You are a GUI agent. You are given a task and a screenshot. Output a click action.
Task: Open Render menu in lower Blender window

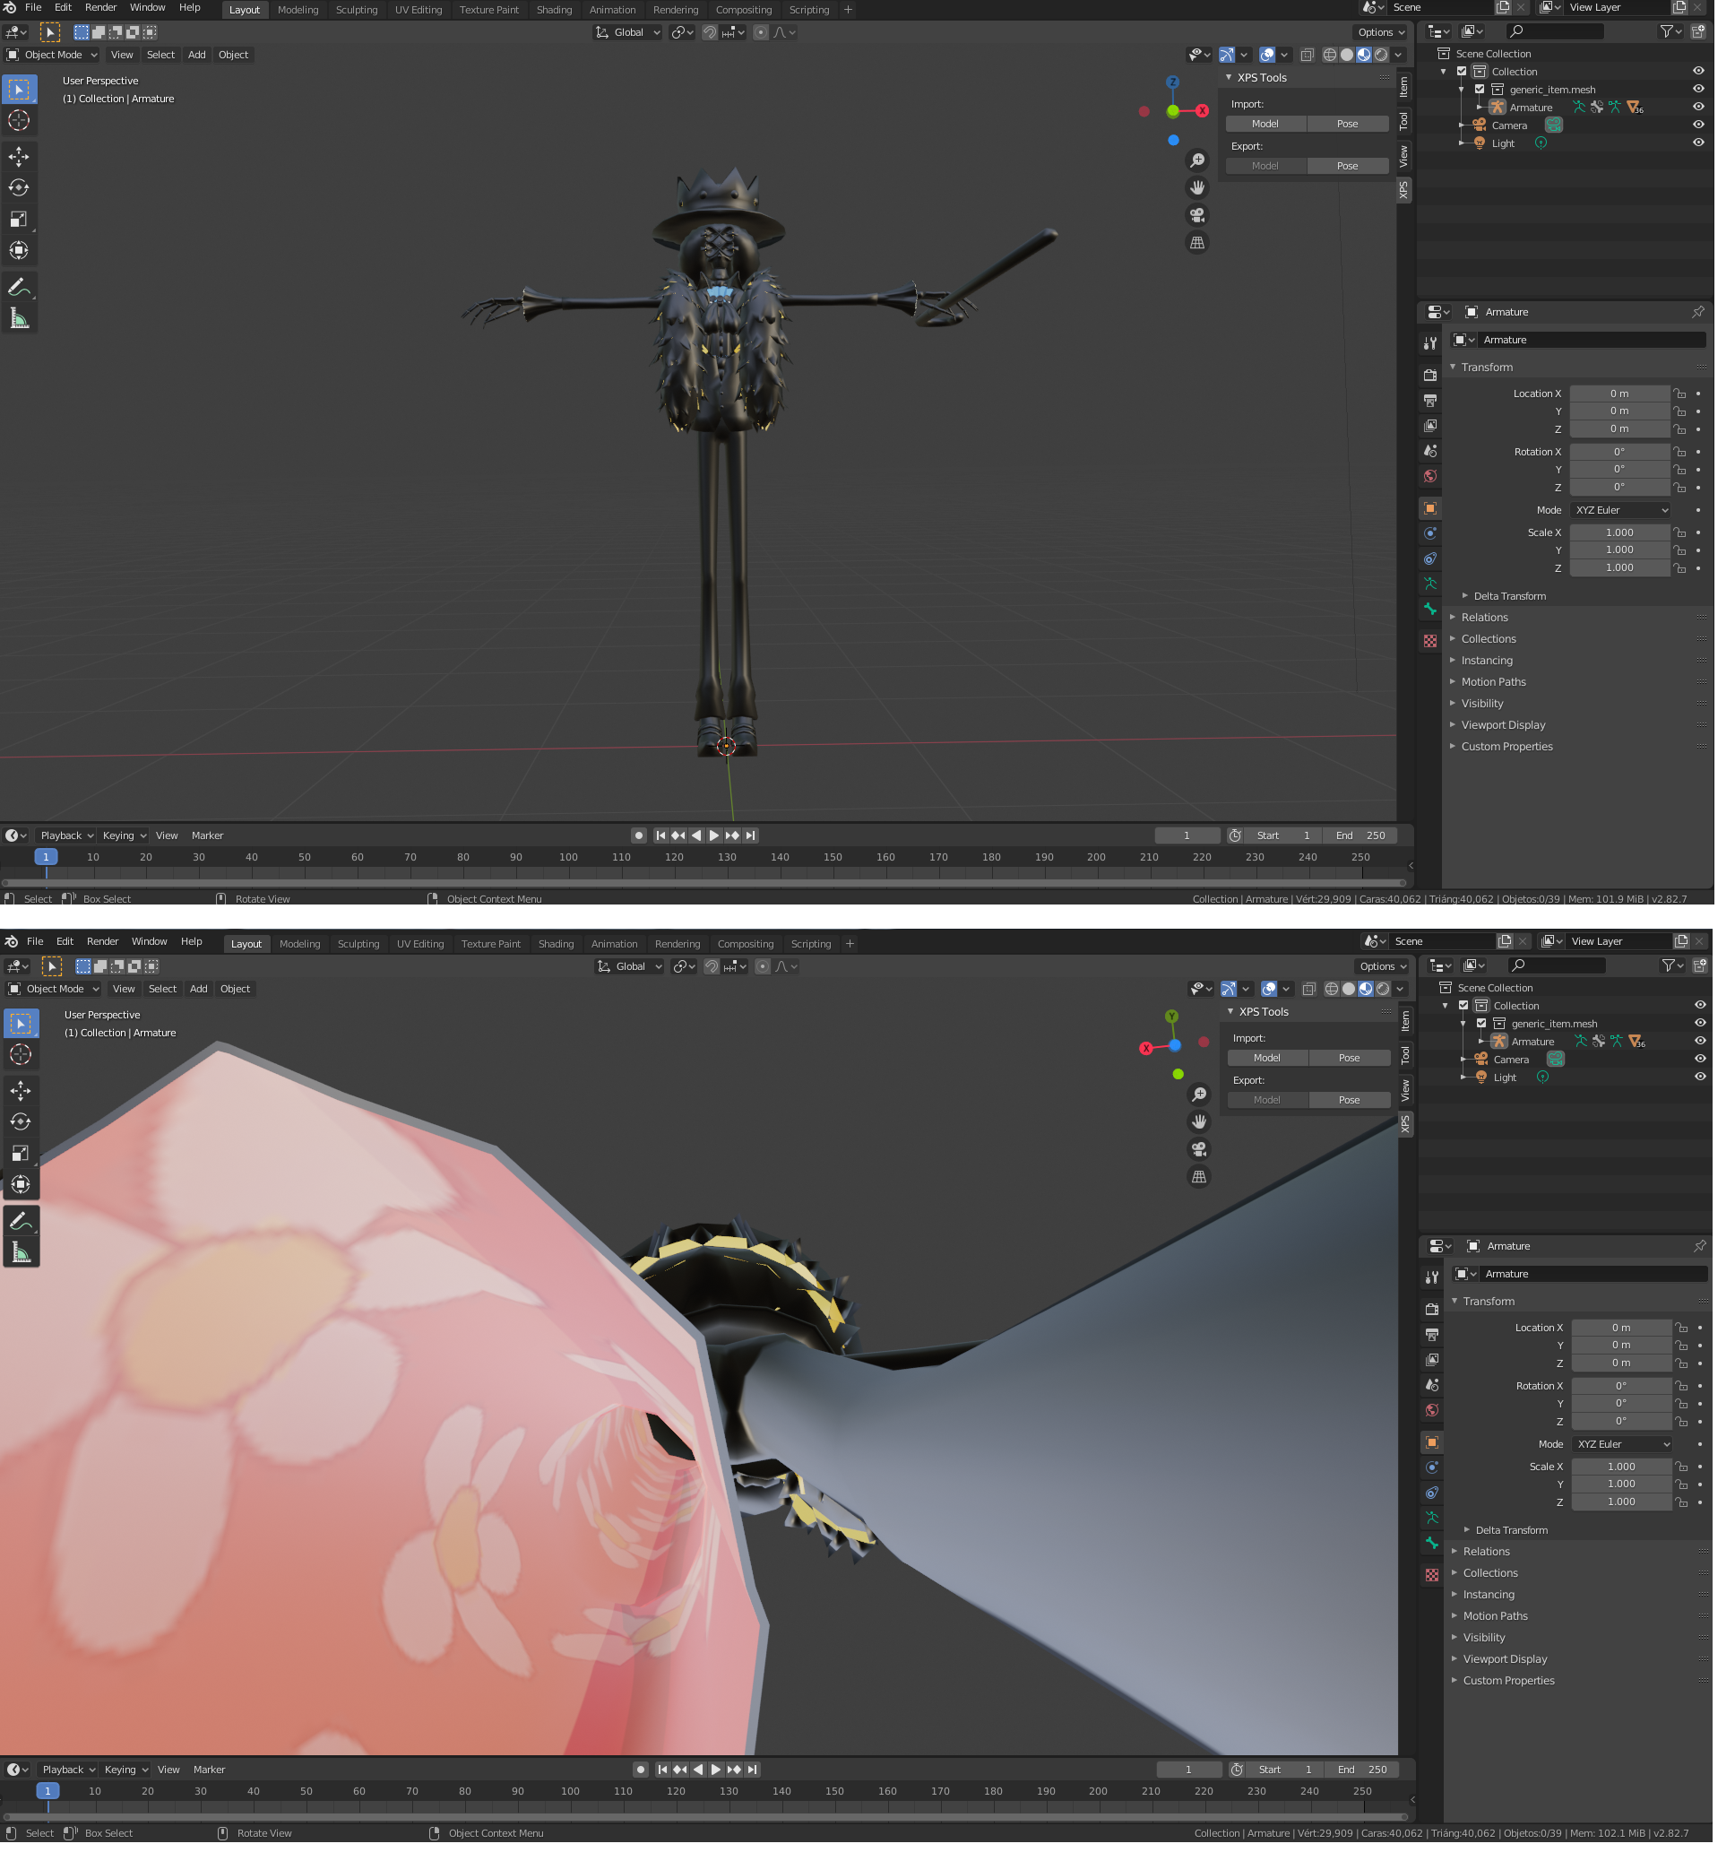103,943
